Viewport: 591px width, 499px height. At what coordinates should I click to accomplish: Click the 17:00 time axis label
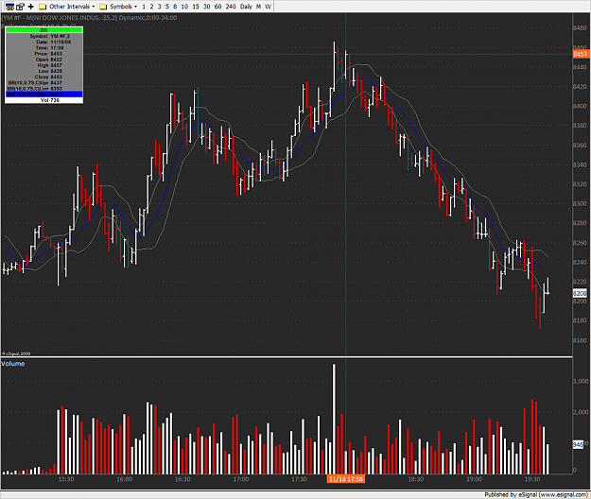pyautogui.click(x=240, y=479)
